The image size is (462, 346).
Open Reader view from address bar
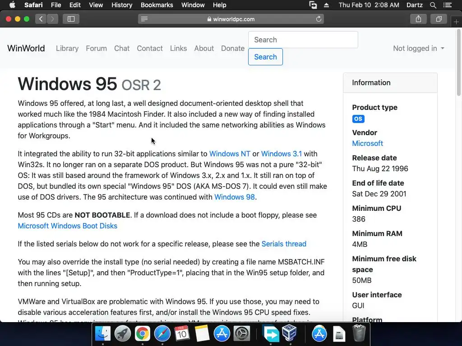click(144, 19)
